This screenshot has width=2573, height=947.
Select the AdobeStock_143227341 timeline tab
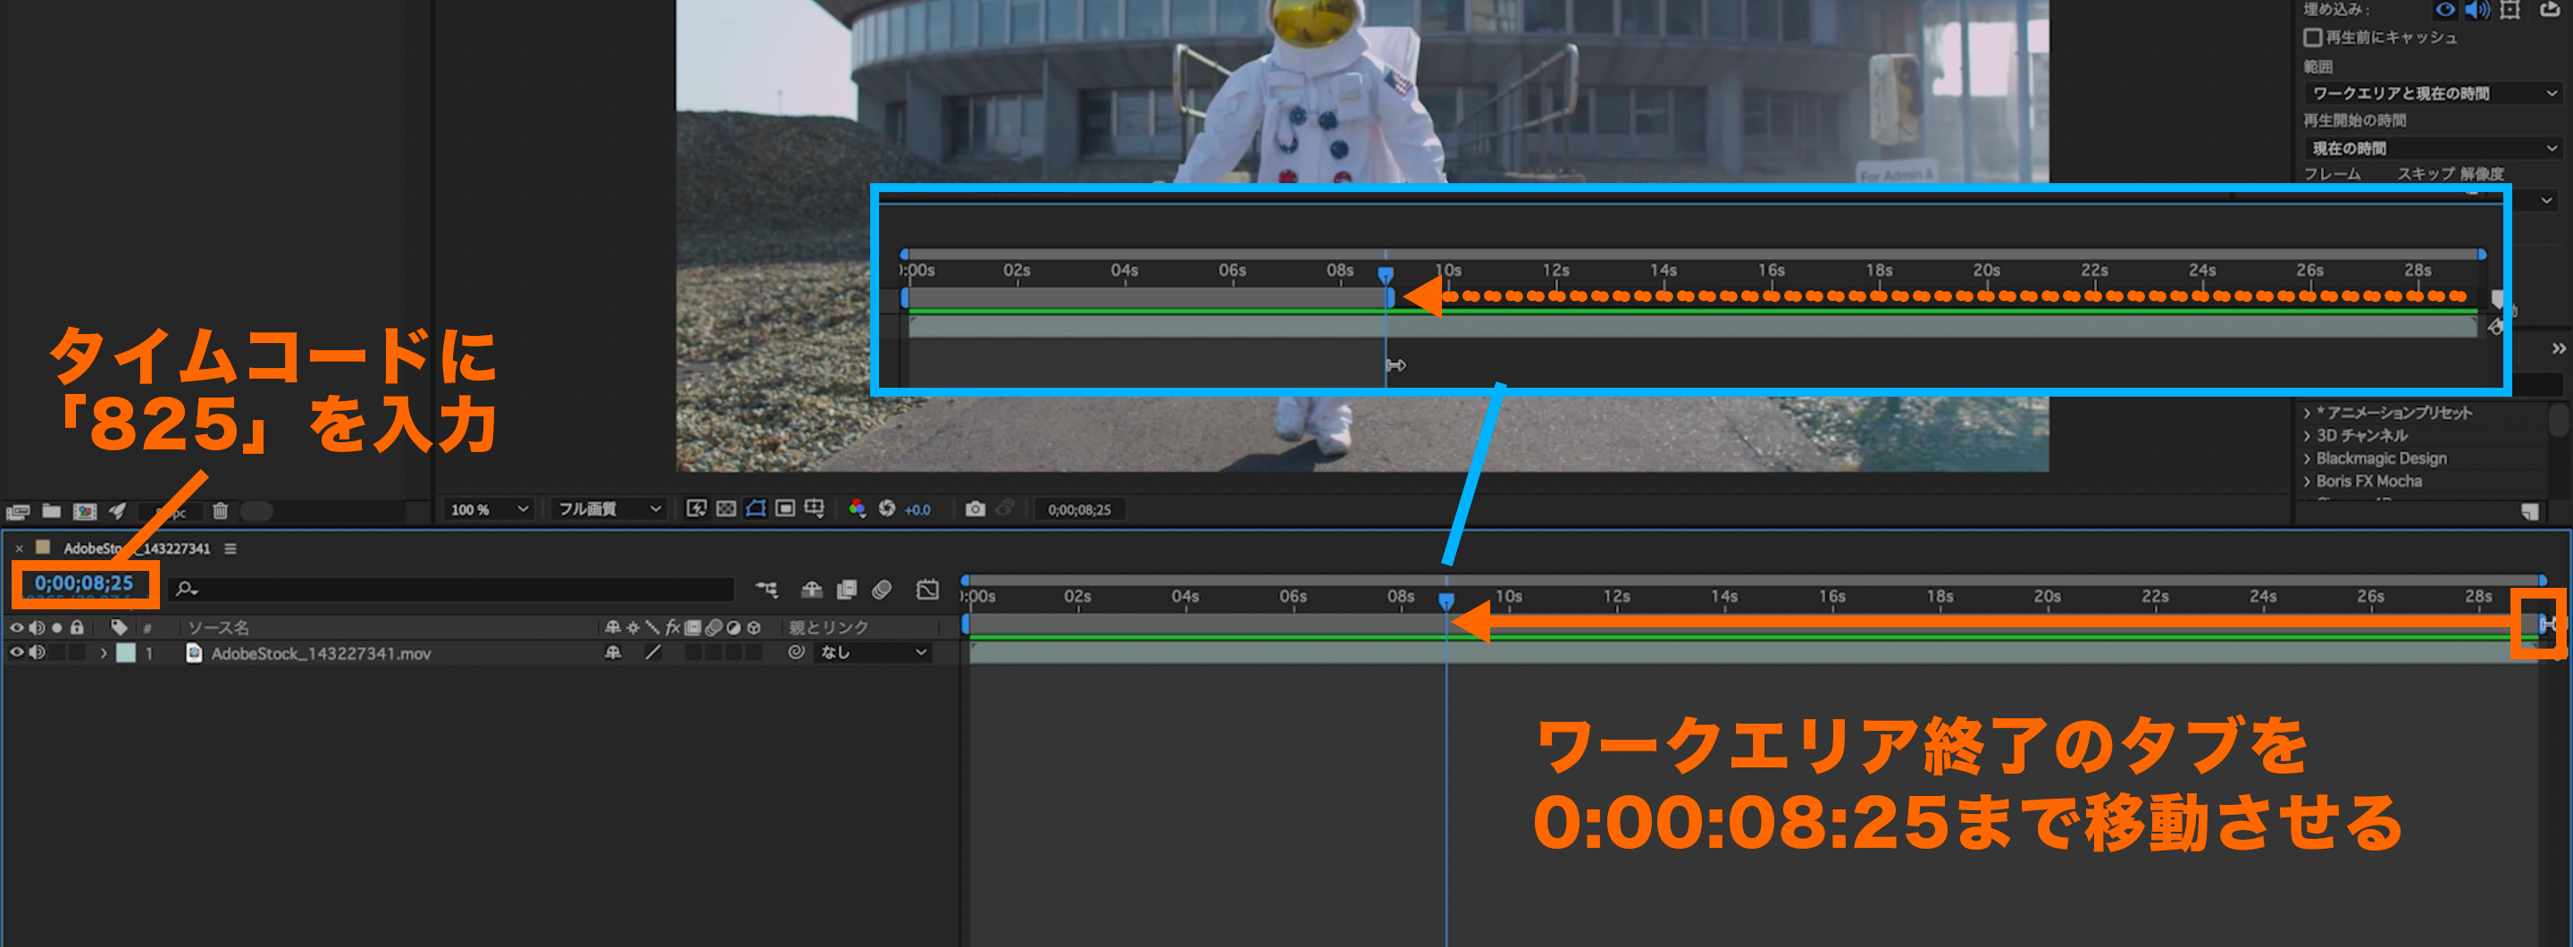tap(137, 549)
